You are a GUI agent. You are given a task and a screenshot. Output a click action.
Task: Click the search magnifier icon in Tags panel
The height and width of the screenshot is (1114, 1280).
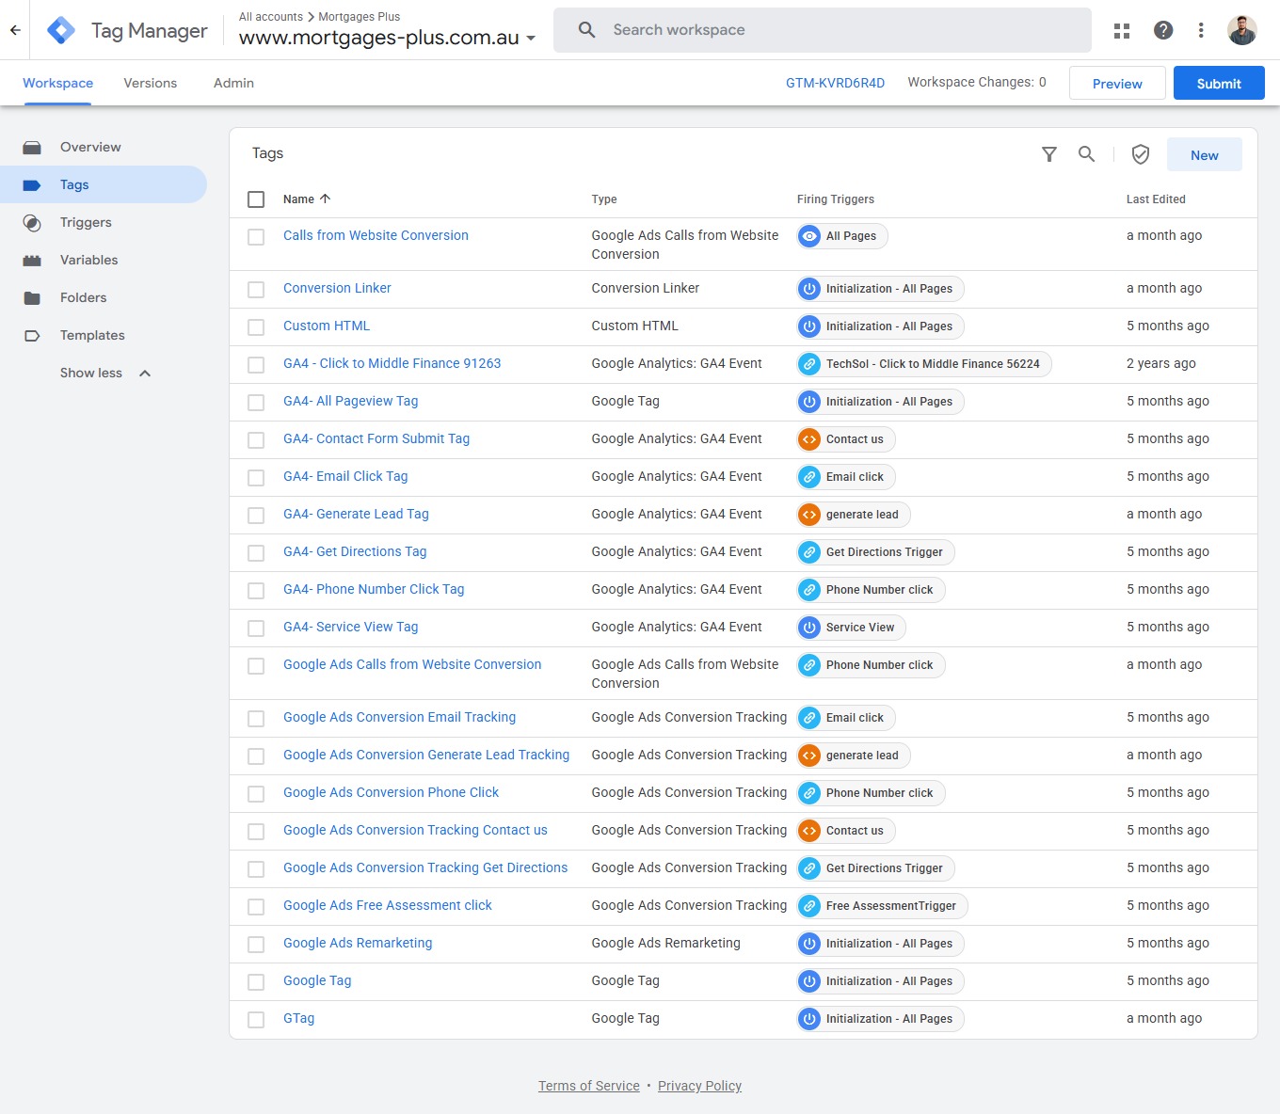1087,154
